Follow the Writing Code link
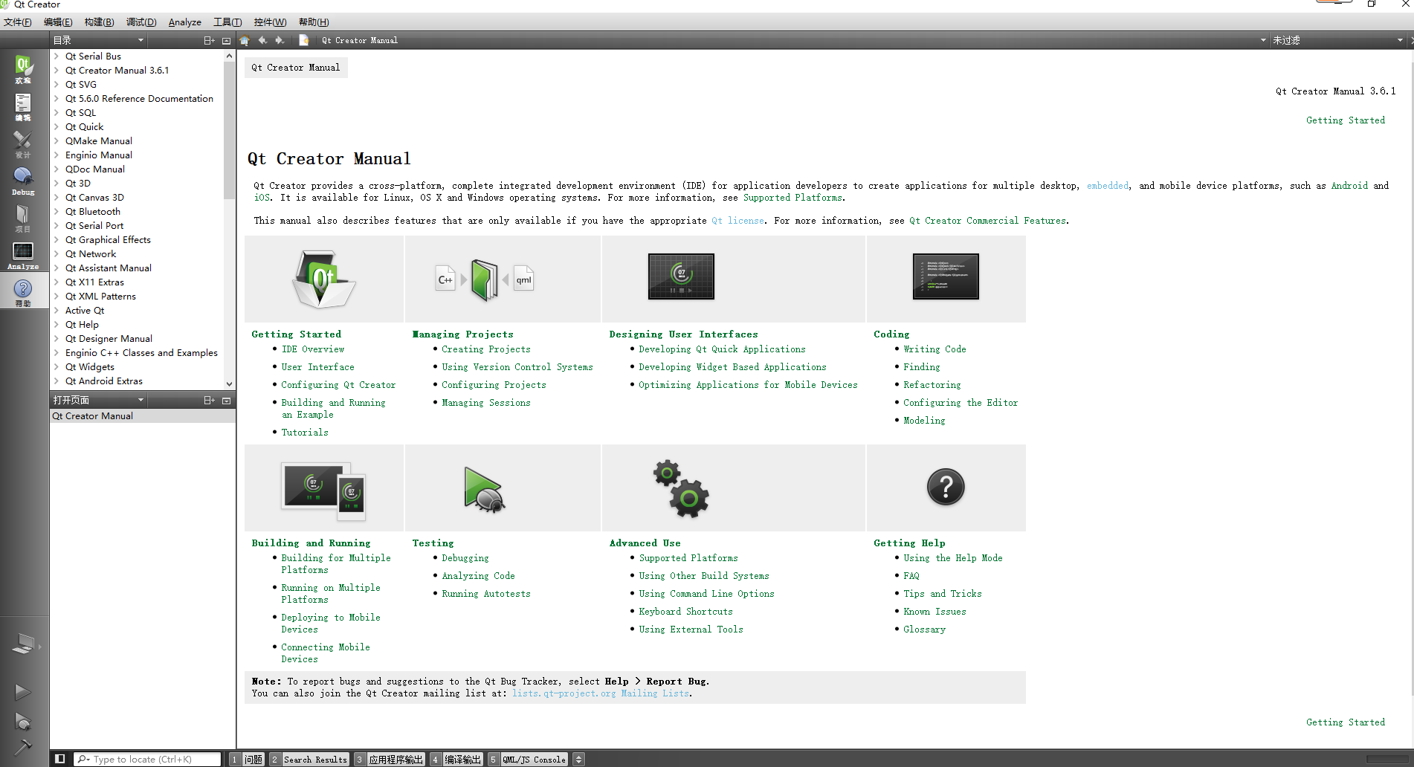Screen dimensions: 1414x767 [934, 349]
